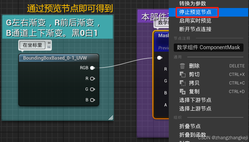Click the 在坐标里 comment bubble text
The height and width of the screenshot is (142, 249).
[x=32, y=45]
